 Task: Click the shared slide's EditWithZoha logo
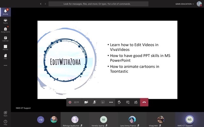click(x=65, y=60)
